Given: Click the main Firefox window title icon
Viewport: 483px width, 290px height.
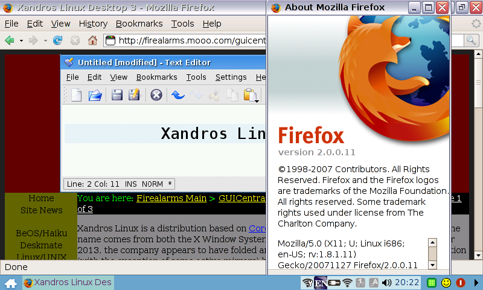Looking at the screenshot, I should click(8, 8).
